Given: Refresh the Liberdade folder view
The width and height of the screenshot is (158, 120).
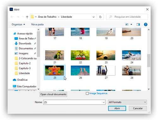Looking at the screenshot, I should click(x=100, y=17).
